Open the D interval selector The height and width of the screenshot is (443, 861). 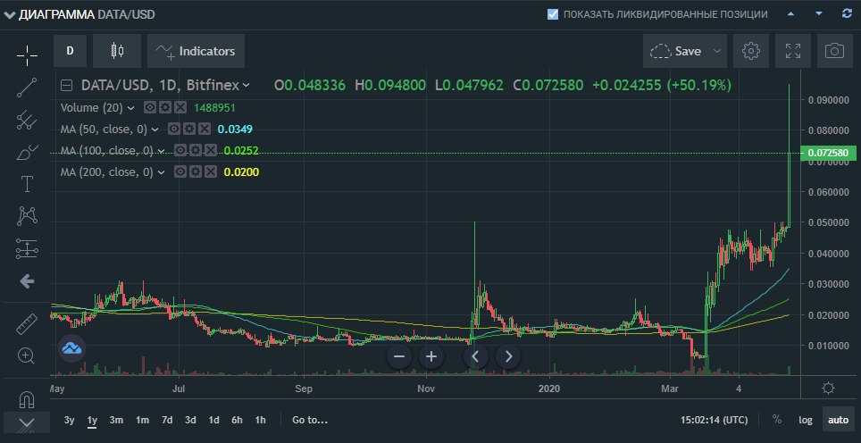click(70, 51)
